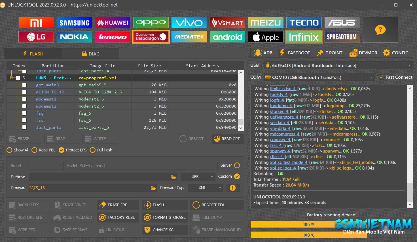Browse for Firmware folder icon

tap(153, 188)
